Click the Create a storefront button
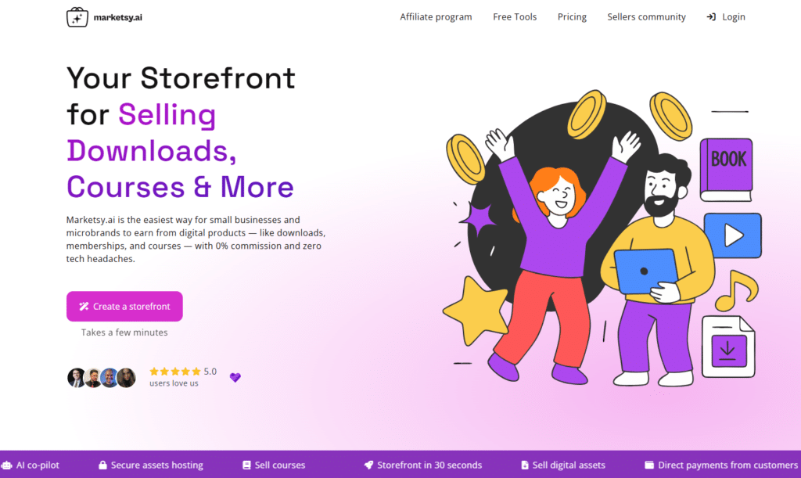The image size is (801, 478). click(x=124, y=307)
